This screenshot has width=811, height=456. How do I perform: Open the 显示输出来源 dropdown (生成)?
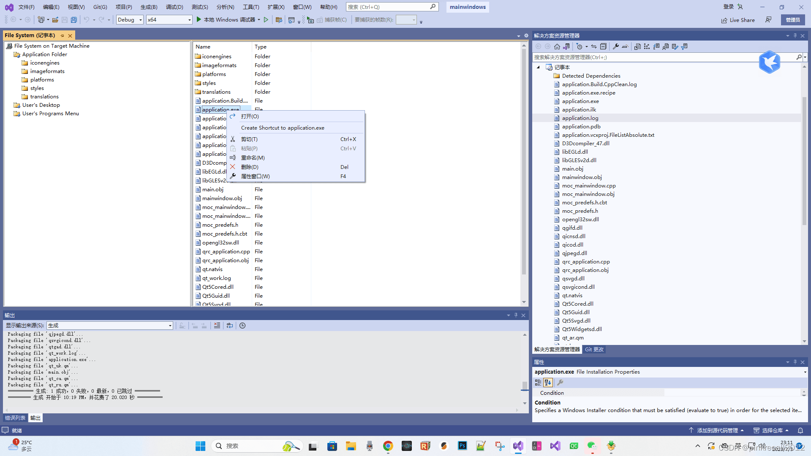110,326
